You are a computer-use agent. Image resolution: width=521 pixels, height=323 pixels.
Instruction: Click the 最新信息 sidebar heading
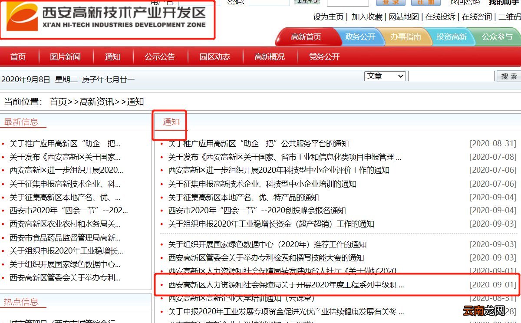(x=21, y=122)
